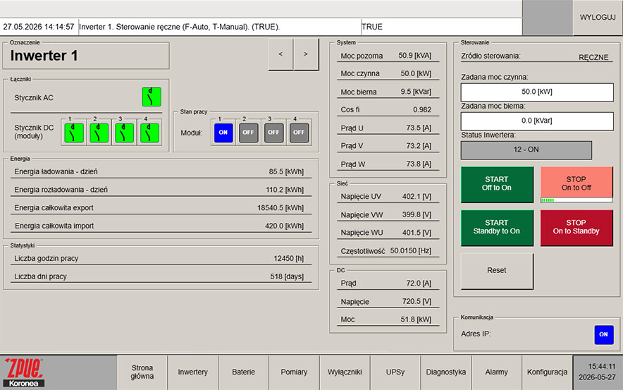
Task: Click Moc bierna value 9.5 [kVar]
Action: 416,92
